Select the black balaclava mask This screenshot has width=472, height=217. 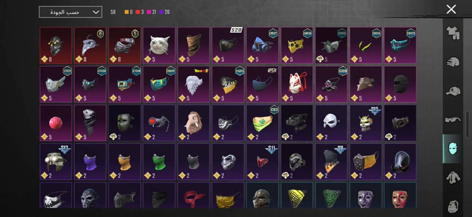pos(400,84)
